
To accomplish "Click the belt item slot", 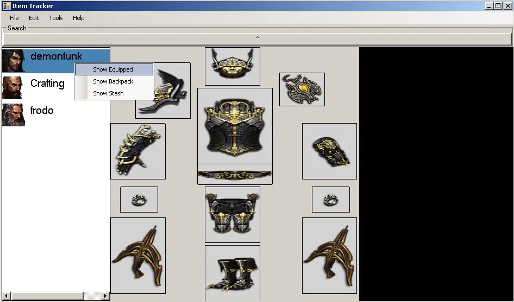I will pyautogui.click(x=235, y=175).
